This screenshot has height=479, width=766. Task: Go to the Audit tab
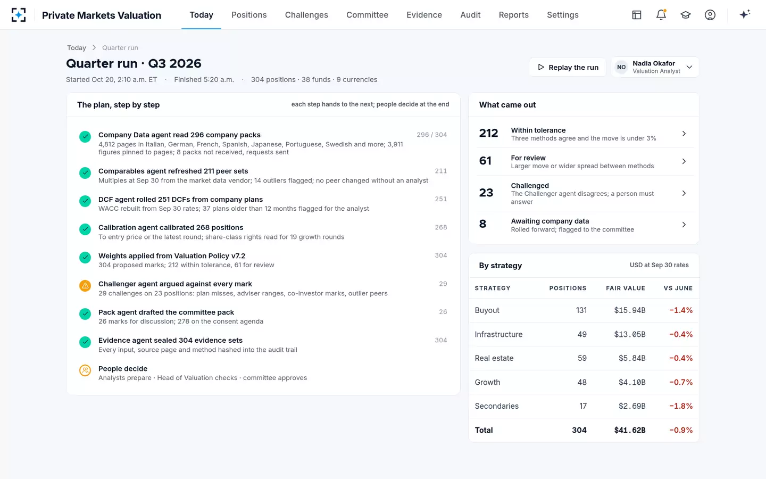pyautogui.click(x=470, y=15)
